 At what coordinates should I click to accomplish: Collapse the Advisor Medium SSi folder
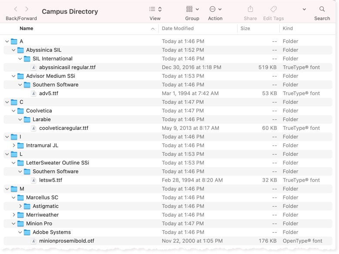tap(13, 76)
